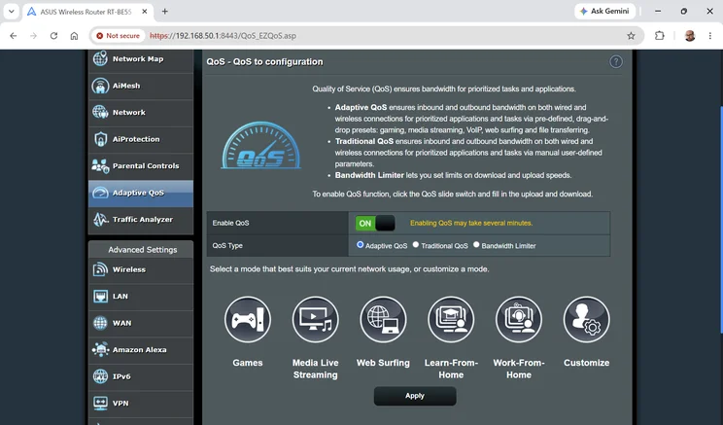Open a new browser tab
Screen dimensions: 723x425
(x=164, y=12)
